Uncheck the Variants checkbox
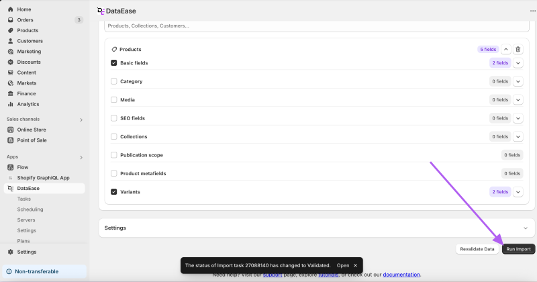 coord(113,192)
